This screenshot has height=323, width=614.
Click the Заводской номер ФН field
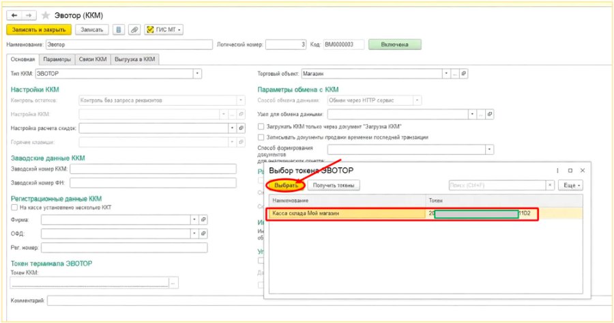coord(153,182)
